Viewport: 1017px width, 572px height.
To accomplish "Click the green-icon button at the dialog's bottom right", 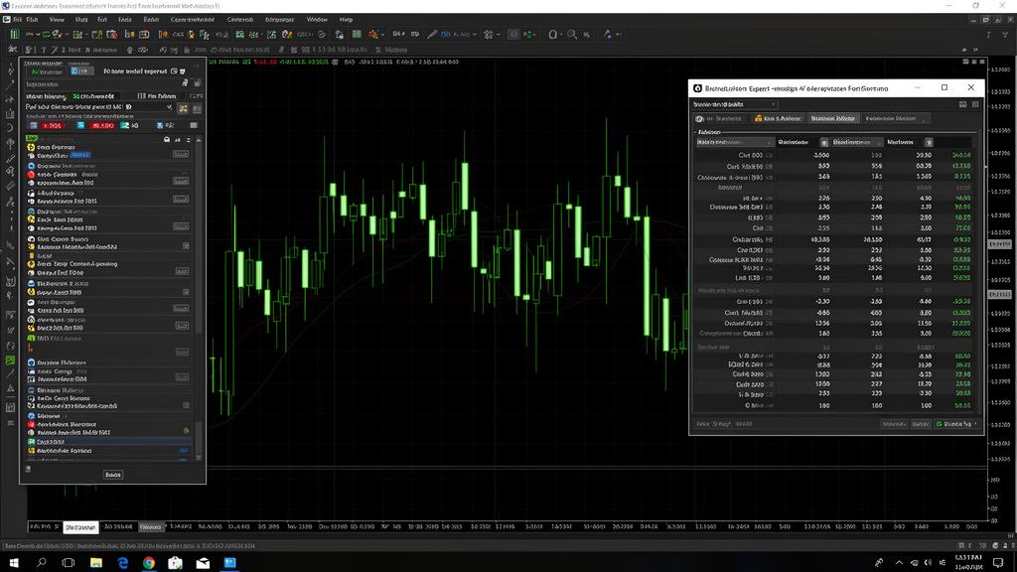I will click(956, 423).
